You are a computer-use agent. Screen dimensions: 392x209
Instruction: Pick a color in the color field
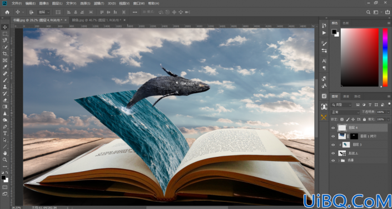pos(360,57)
